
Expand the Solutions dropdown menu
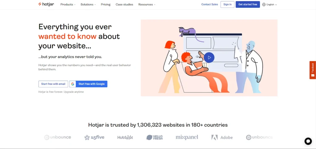click(88, 4)
